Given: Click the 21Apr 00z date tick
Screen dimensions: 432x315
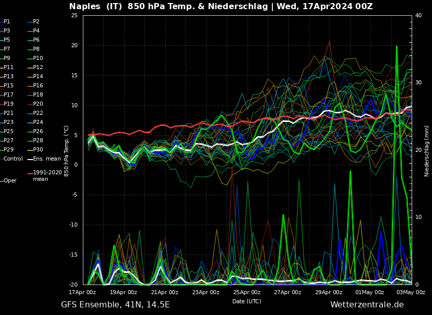Looking at the screenshot, I should pos(165,293).
